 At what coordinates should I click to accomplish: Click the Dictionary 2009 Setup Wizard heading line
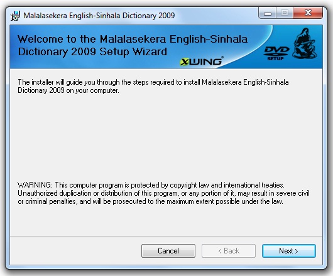(x=92, y=51)
